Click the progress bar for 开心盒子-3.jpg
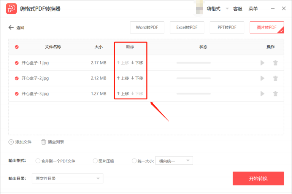This screenshot has height=194, width=292. [194, 94]
